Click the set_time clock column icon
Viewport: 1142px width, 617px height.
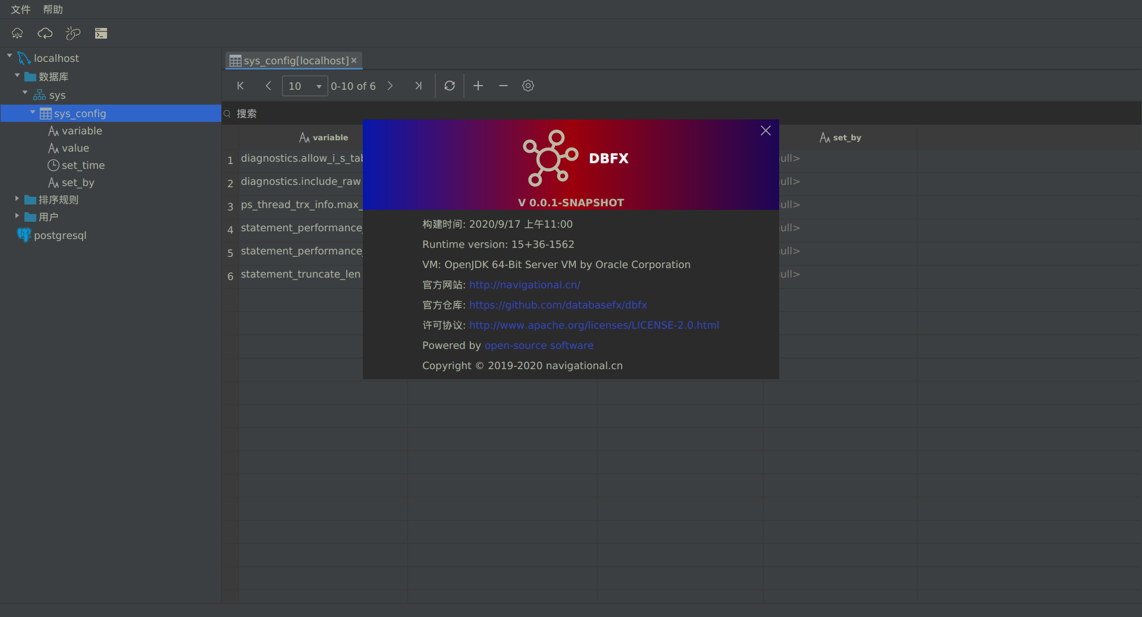[54, 165]
